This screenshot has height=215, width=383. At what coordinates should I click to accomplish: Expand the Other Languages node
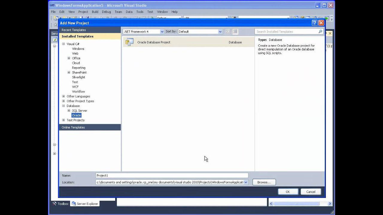coord(63,96)
